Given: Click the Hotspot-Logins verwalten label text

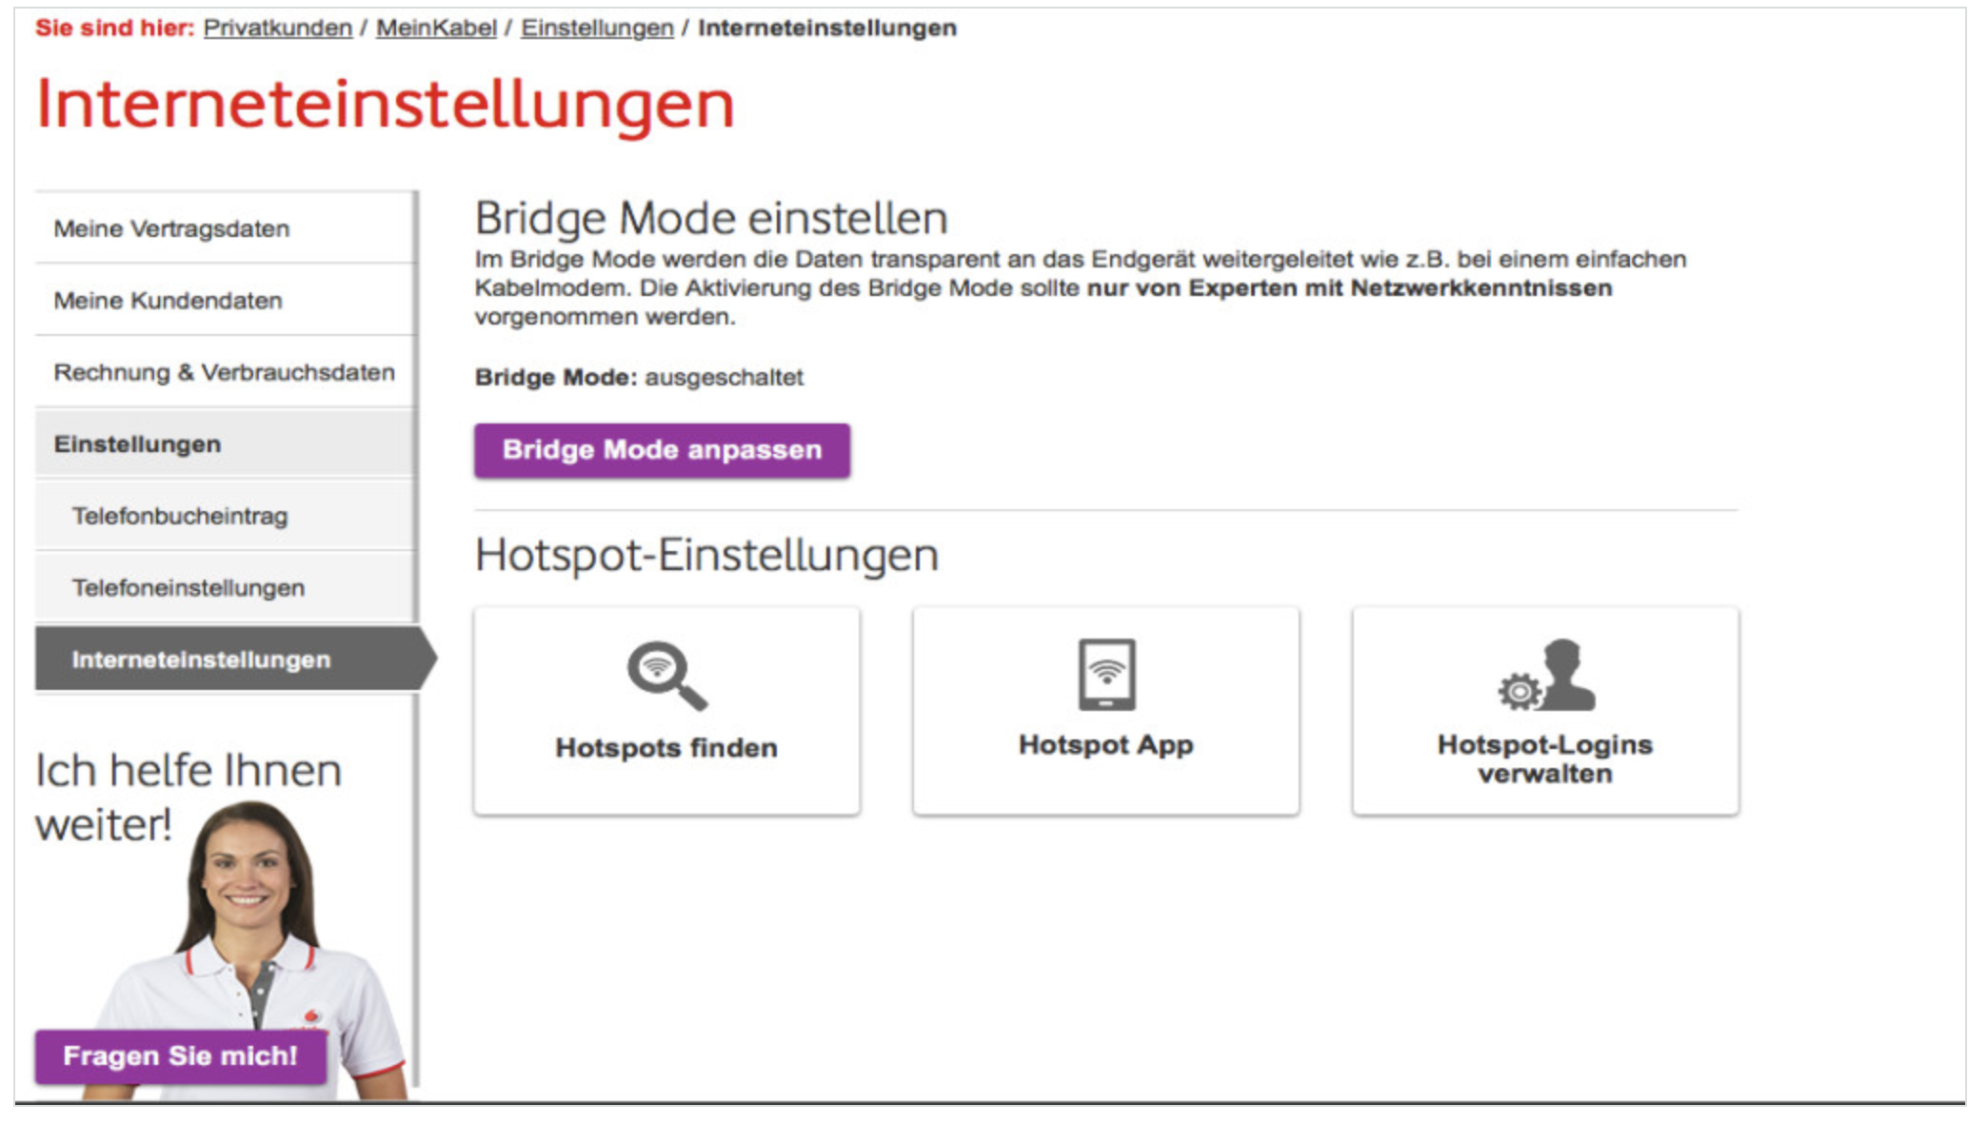Looking at the screenshot, I should (x=1544, y=759).
